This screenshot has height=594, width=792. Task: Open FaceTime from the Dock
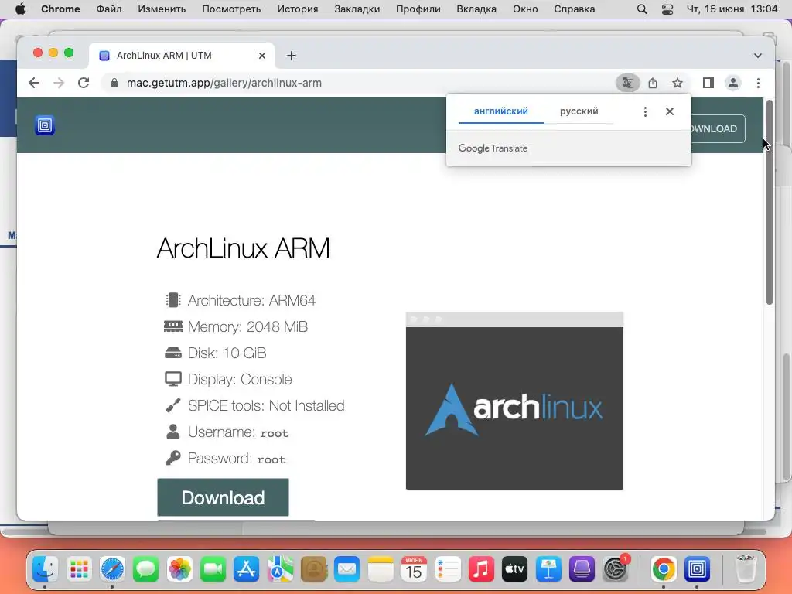click(x=213, y=569)
